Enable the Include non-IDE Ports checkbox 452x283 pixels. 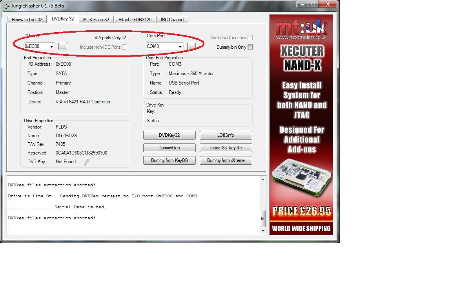[124, 47]
